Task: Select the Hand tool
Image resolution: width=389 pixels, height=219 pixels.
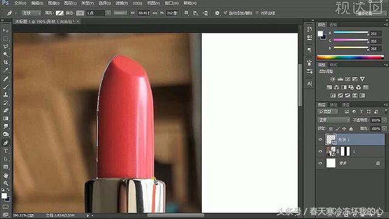Action: (5, 175)
